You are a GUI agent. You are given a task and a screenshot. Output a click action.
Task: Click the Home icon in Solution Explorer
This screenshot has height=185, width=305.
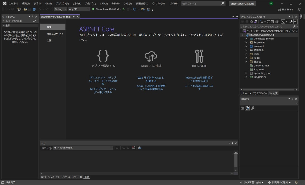click(x=251, y=22)
